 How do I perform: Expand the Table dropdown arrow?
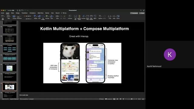10,16
